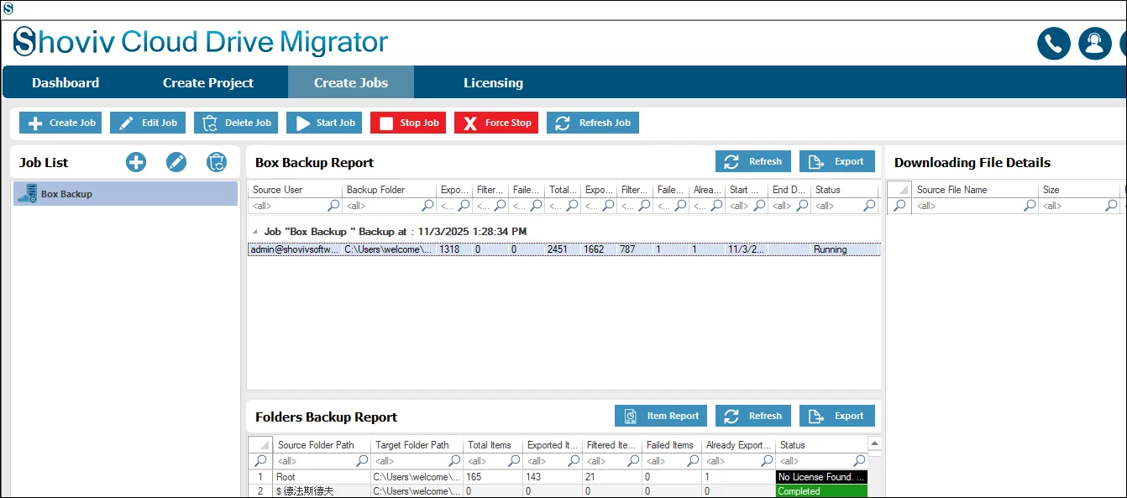Click the Target Folder Path filter magnifier icon
This screenshot has width=1127, height=498.
(454, 461)
